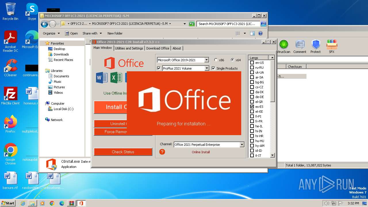Viewport: 368px width, 207px height.
Task: Expand the Explorer views options arrow
Action: click(x=245, y=33)
